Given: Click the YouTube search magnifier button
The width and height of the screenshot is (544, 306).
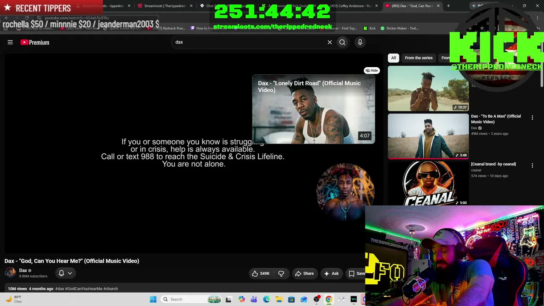Looking at the screenshot, I should 342,42.
